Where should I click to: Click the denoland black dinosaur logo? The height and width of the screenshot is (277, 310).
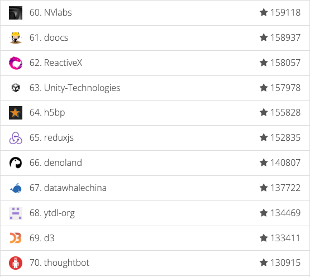tap(16, 163)
